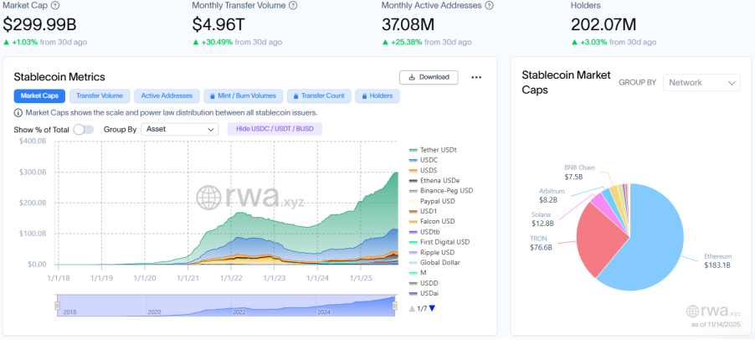
Task: Go to next legend page using blue arrow
Action: (432, 309)
